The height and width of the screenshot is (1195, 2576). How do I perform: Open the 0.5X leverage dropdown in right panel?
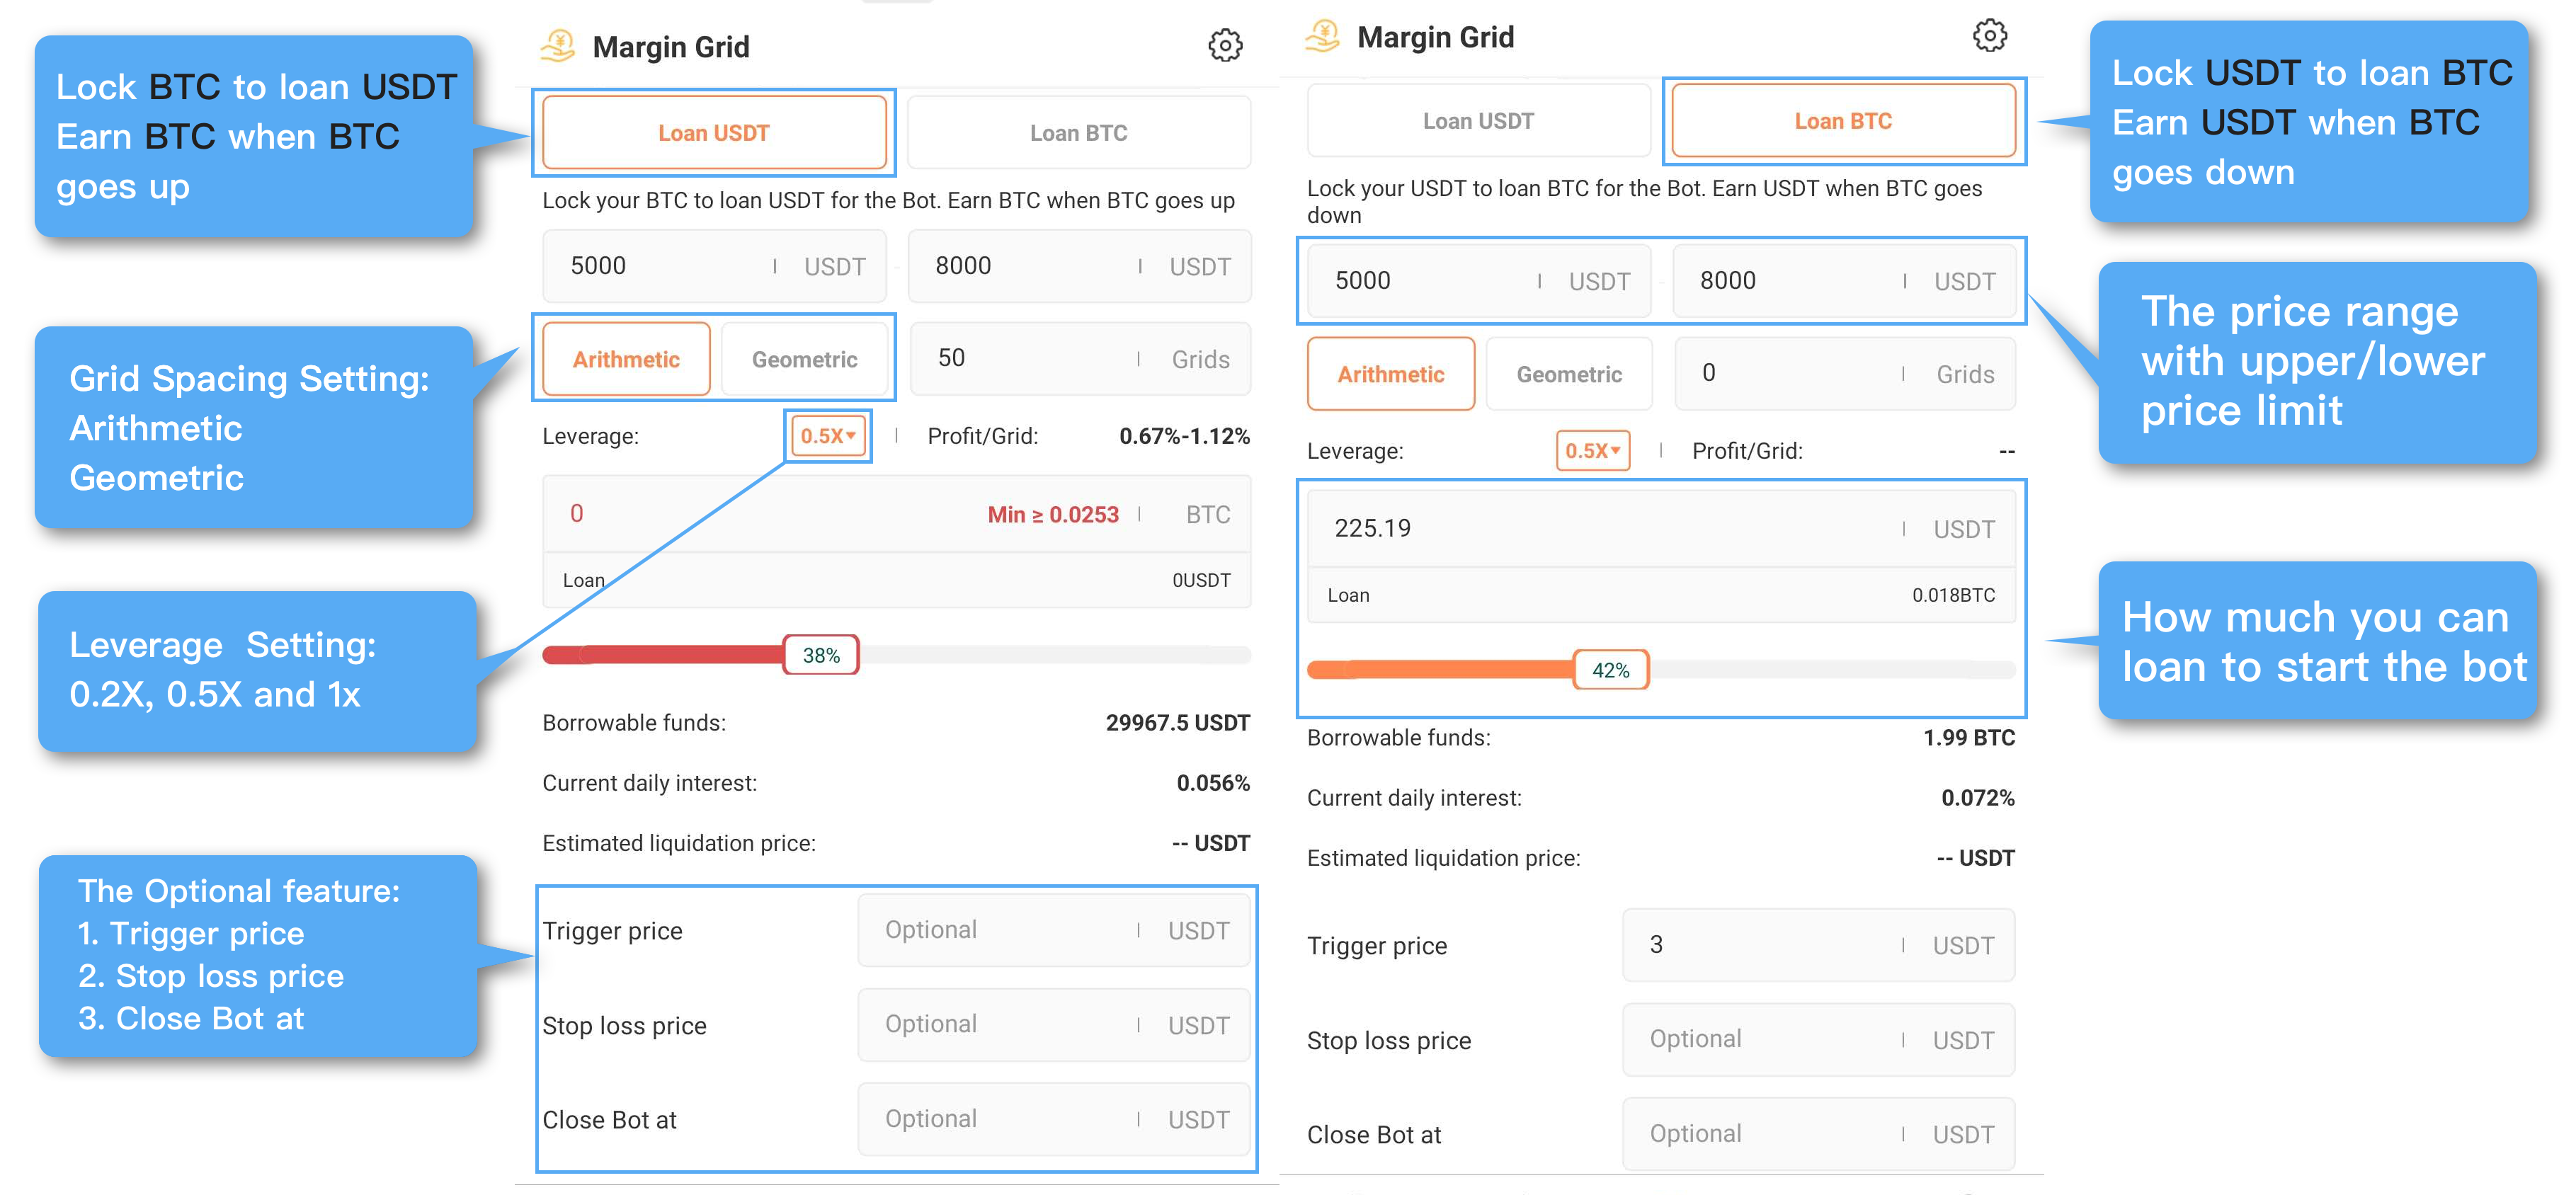click(1592, 451)
